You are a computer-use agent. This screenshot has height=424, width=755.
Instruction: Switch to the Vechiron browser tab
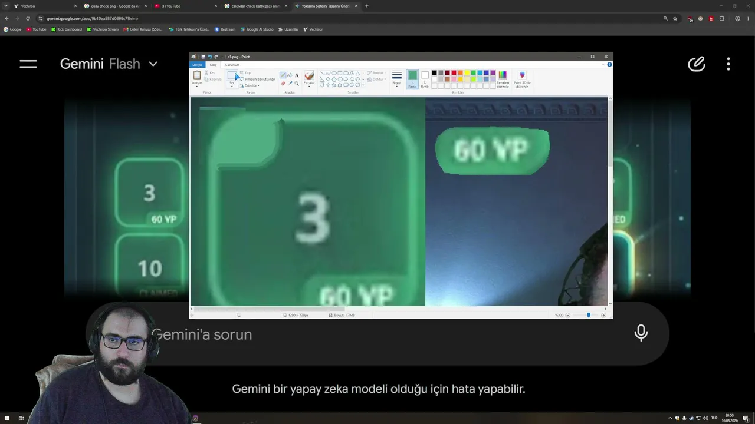tap(46, 6)
